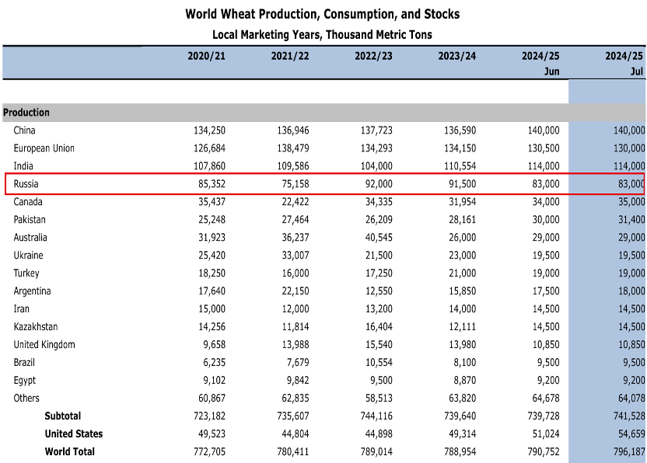
Task: Select the Australia row label
Action: tap(30, 238)
